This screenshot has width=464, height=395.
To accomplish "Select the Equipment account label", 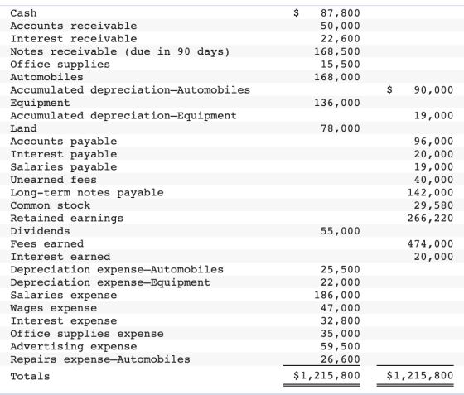I will [x=40, y=103].
